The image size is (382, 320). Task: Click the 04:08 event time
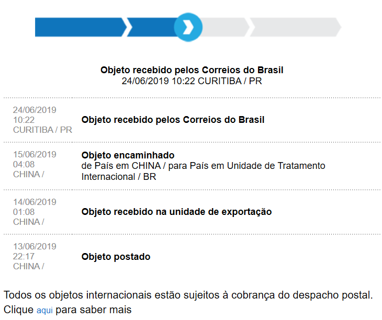[24, 164]
